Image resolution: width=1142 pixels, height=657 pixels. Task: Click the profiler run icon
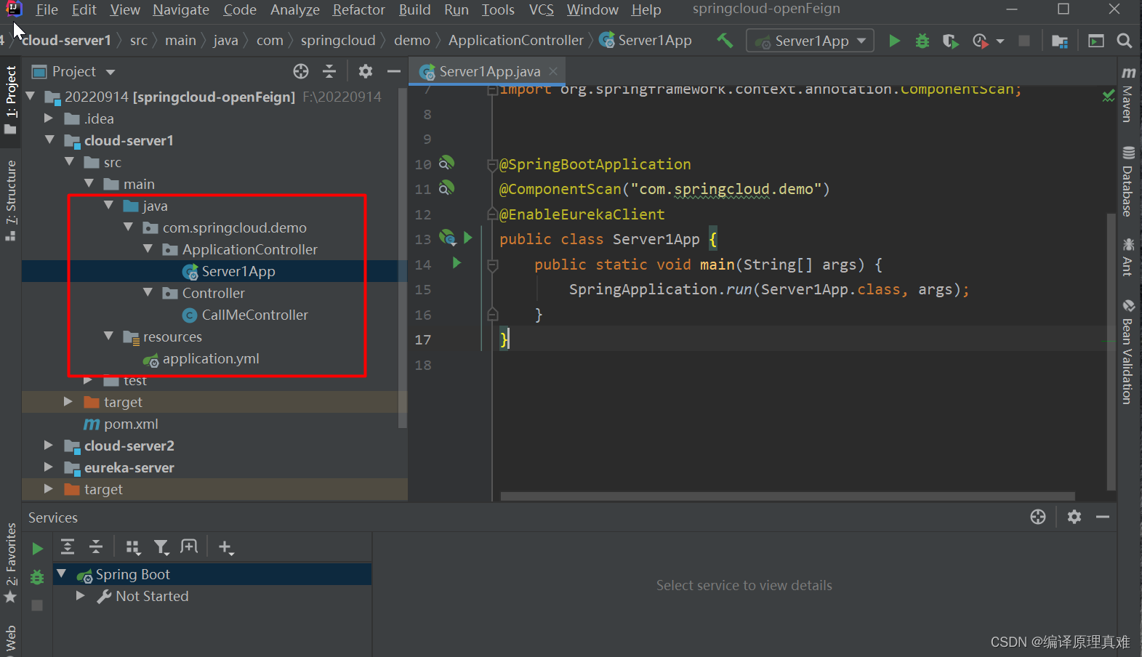coord(980,41)
